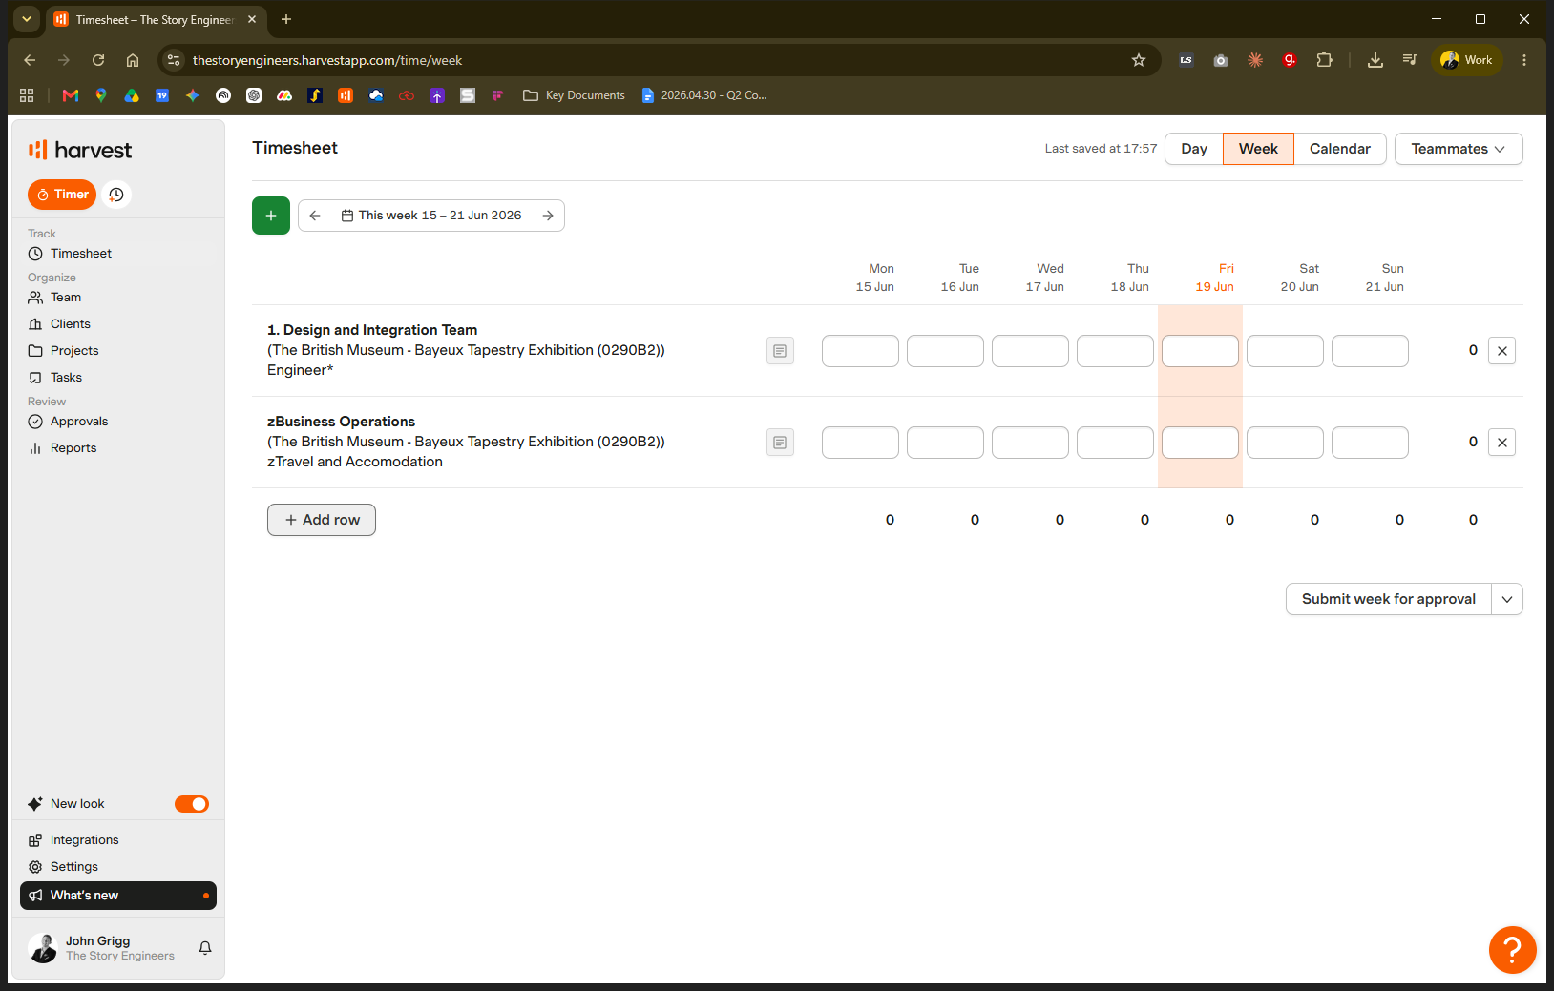Start the Timer

click(x=62, y=195)
